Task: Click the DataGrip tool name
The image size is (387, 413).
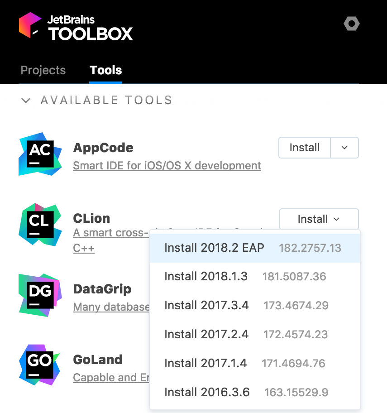Action: [102, 289]
